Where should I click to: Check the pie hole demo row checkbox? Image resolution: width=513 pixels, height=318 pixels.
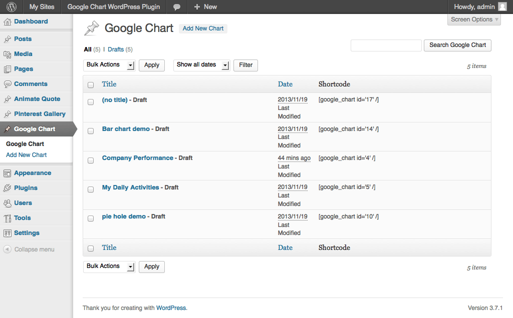91,218
